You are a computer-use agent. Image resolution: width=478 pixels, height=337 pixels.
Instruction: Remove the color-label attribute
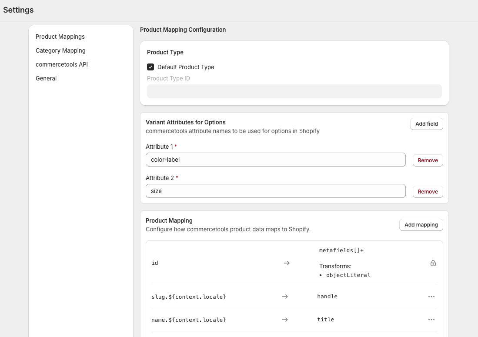[428, 160]
